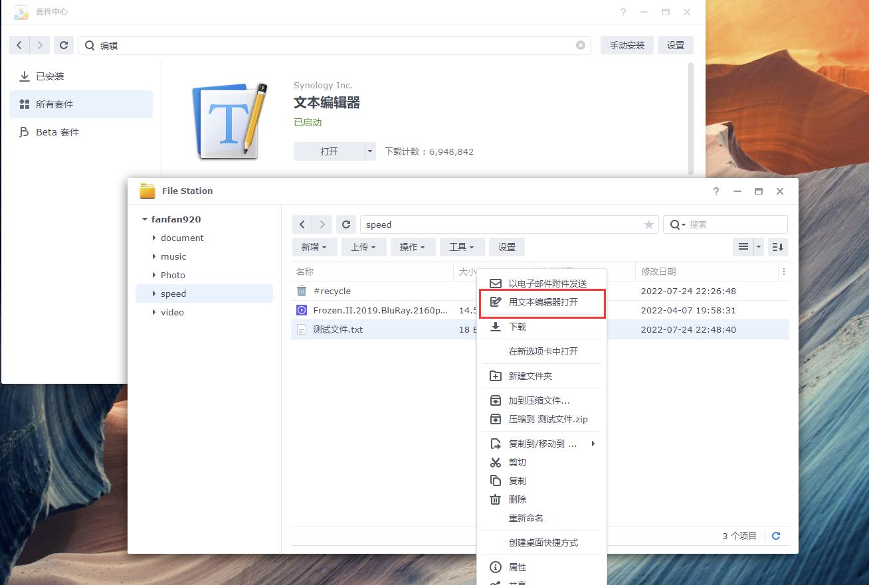
Task: Click the 设置 button in File Station toolbar
Action: (x=506, y=246)
